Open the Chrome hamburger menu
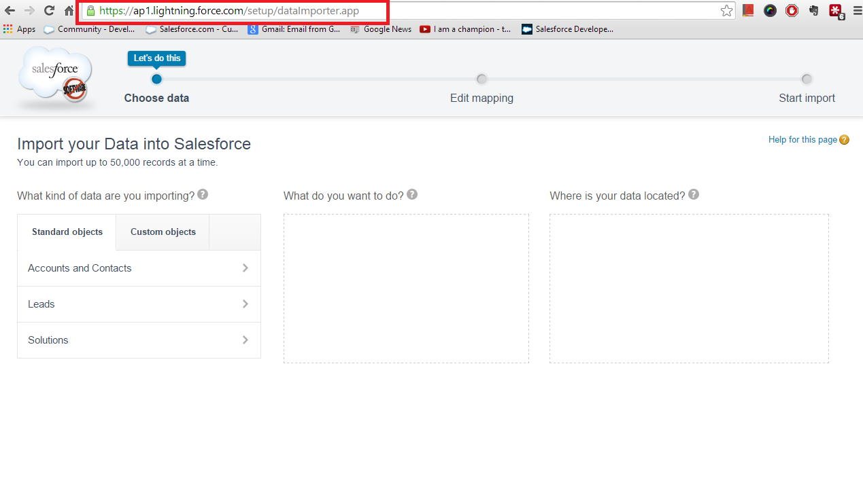Screen dimensions: 863x495 (856, 10)
